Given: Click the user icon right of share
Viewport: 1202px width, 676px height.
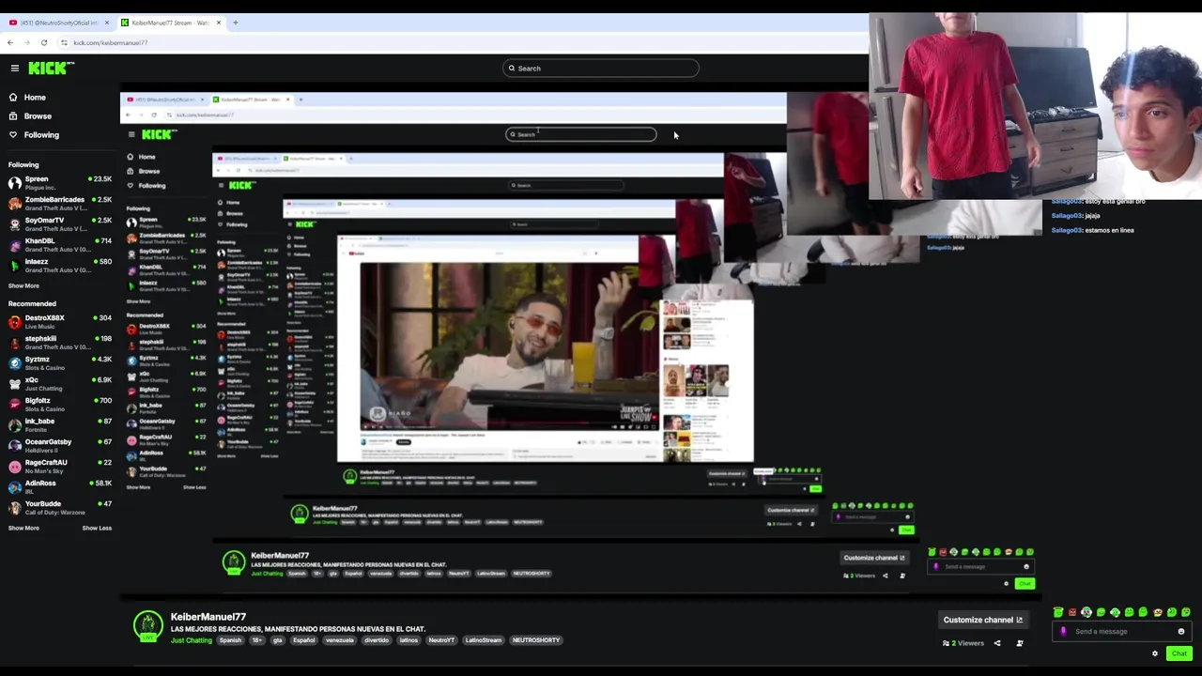Looking at the screenshot, I should 1020,643.
